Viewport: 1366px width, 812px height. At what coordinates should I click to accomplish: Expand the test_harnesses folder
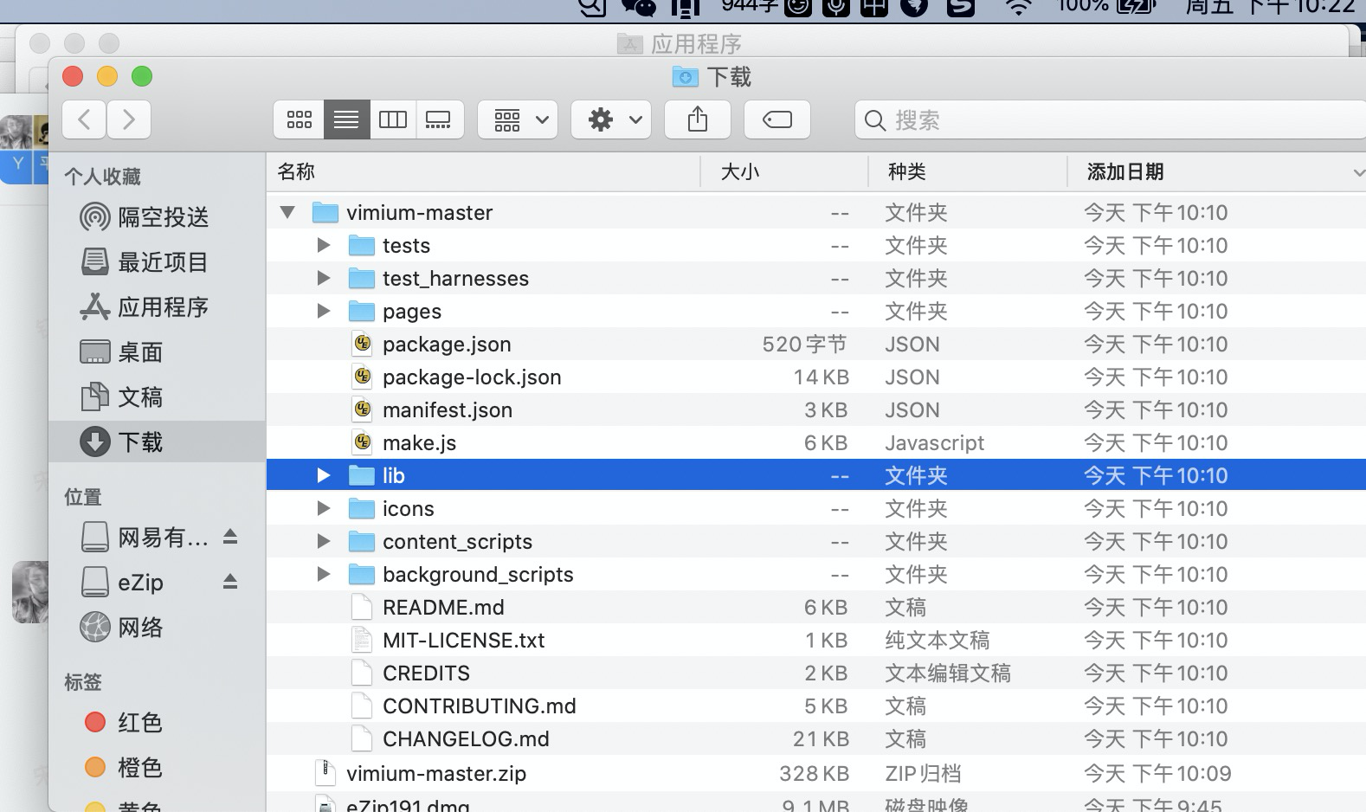(x=324, y=278)
